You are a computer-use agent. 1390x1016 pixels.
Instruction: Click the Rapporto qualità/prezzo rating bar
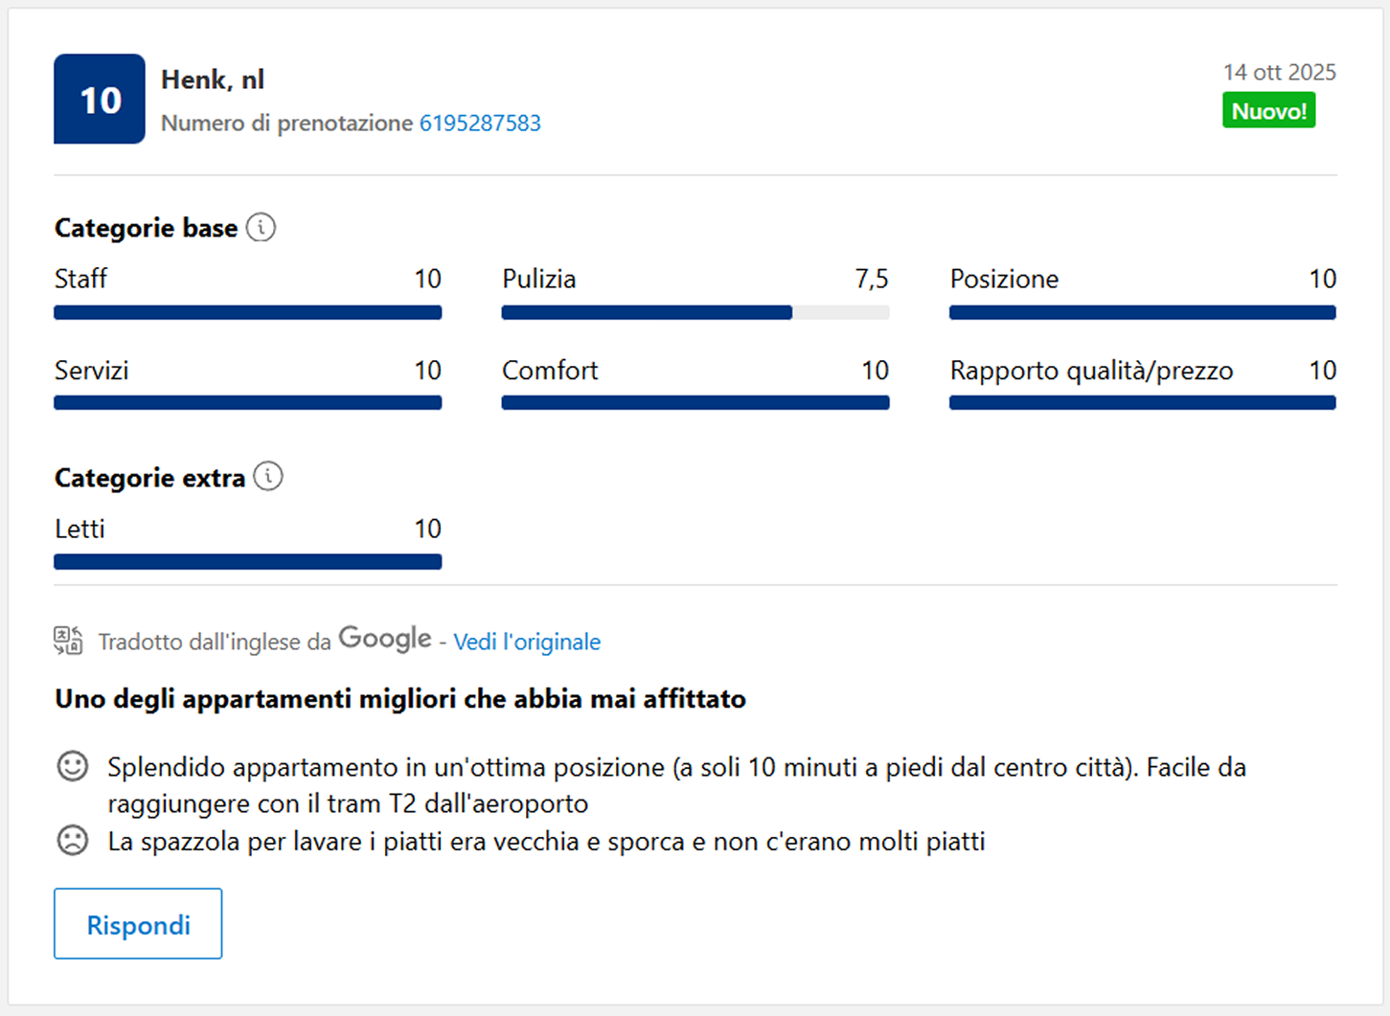(1142, 403)
